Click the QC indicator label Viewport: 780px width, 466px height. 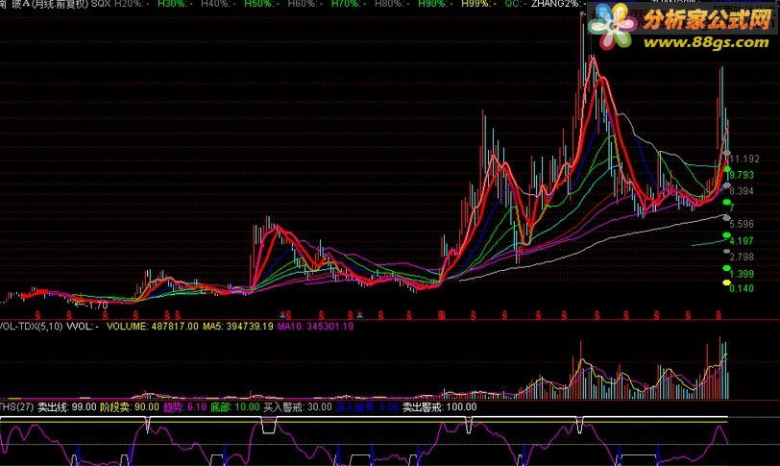(x=514, y=4)
